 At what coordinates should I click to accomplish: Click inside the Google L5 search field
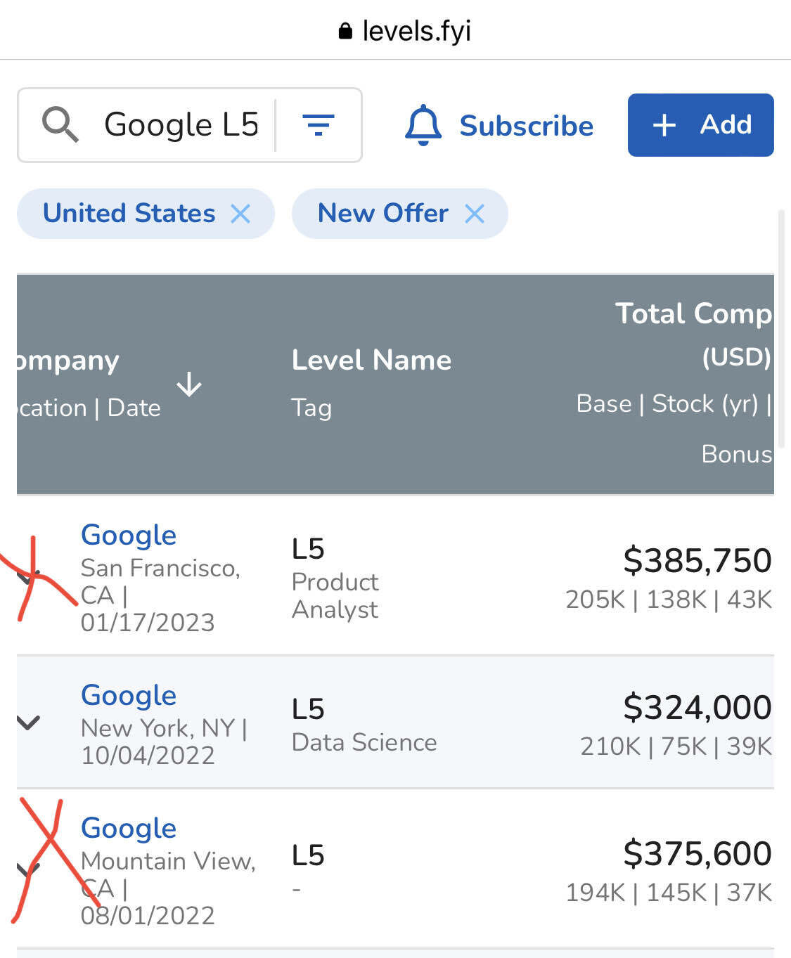[179, 124]
